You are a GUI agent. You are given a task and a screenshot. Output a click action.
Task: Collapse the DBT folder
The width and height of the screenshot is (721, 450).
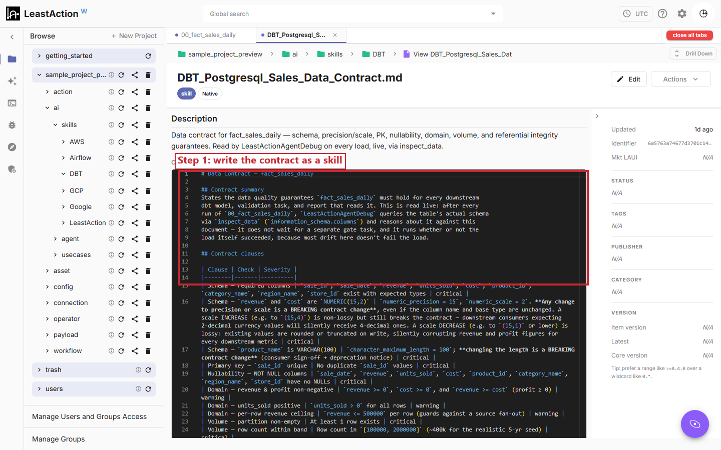click(x=63, y=174)
